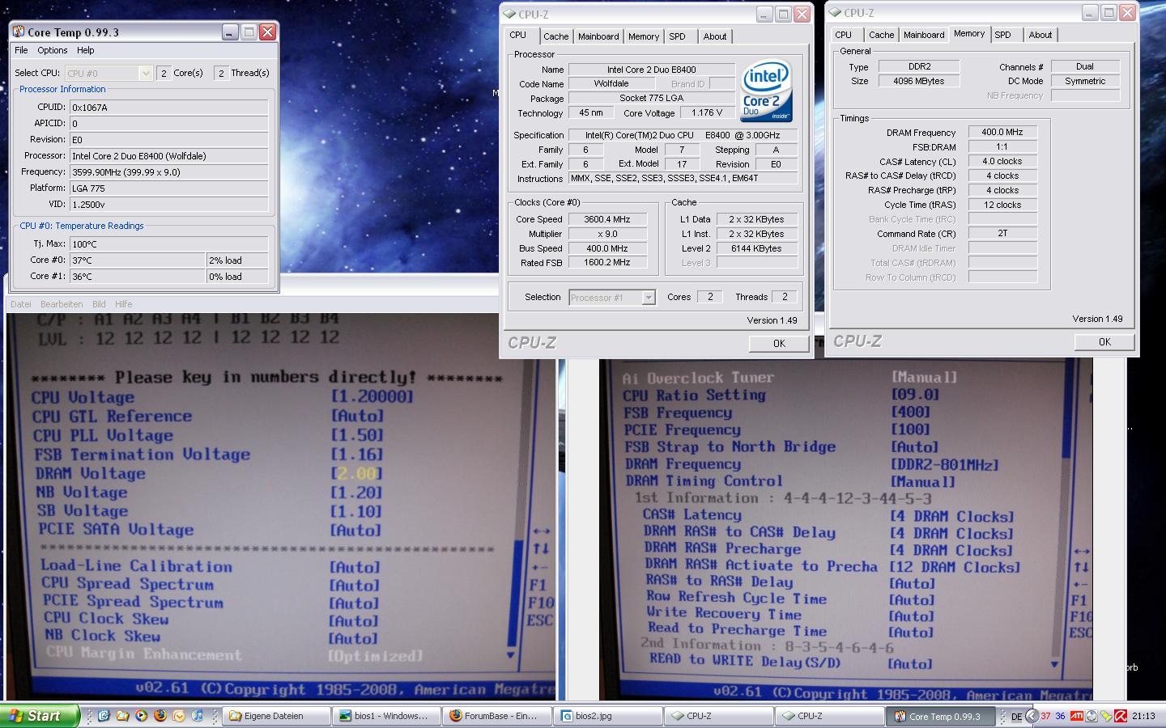Screen dimensions: 1166x728
Task: Switch to CPU tab in right CPU-Z window
Action: [843, 35]
